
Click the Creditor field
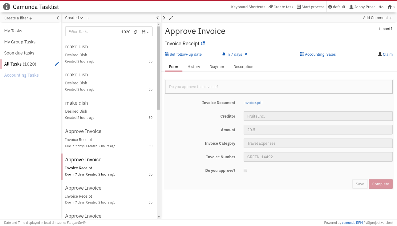click(x=318, y=116)
